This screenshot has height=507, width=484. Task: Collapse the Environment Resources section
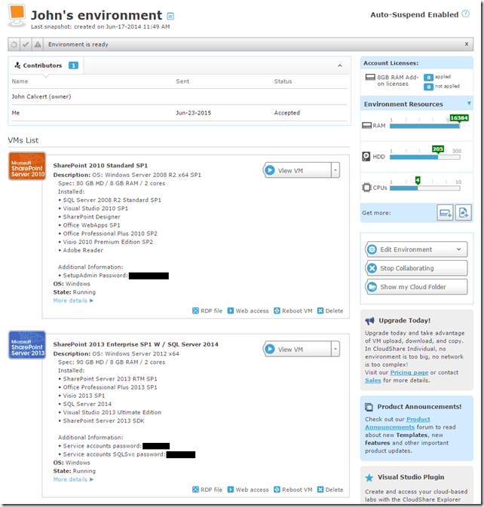(468, 103)
